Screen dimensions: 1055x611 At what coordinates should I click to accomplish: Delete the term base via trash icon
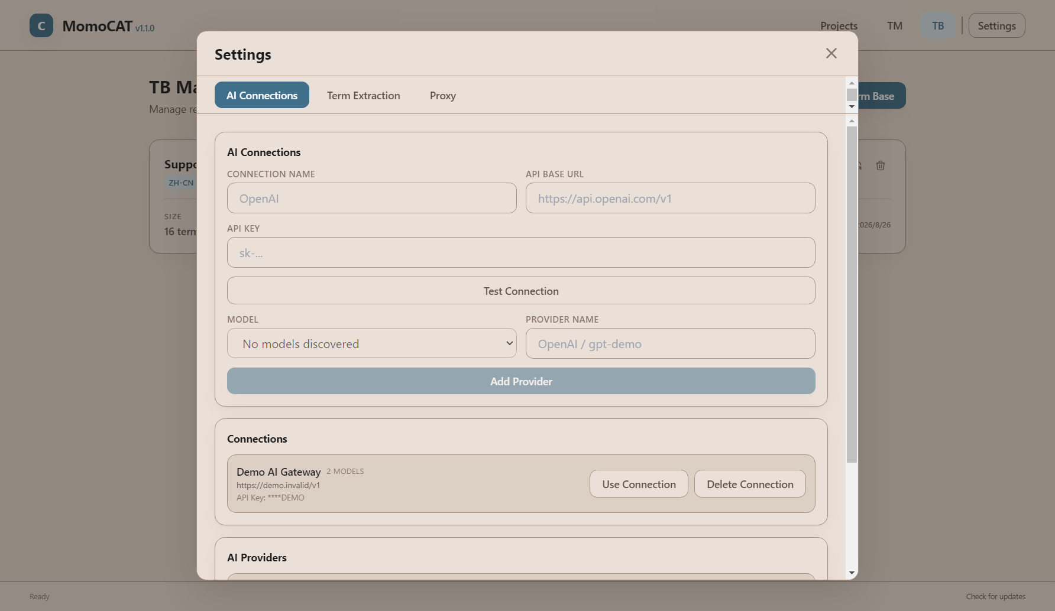[881, 165]
